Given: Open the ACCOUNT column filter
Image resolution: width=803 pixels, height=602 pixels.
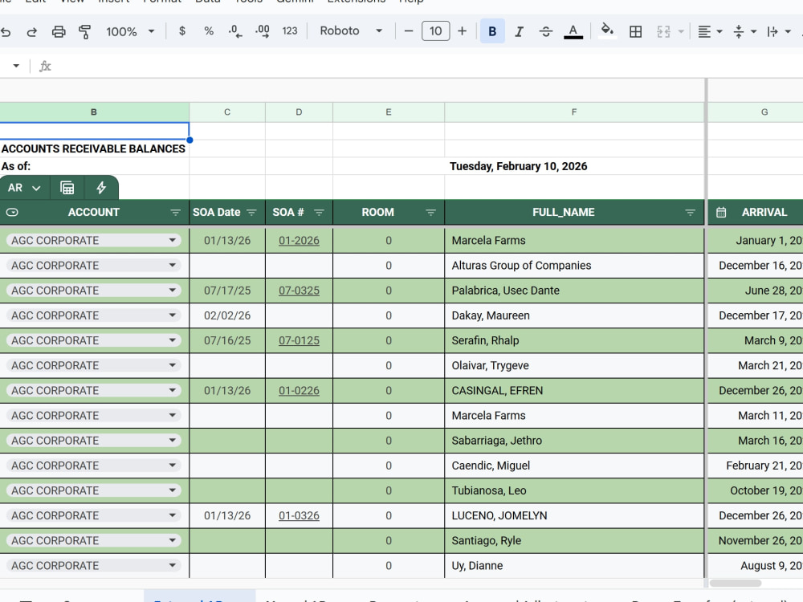Looking at the screenshot, I should click(x=175, y=213).
